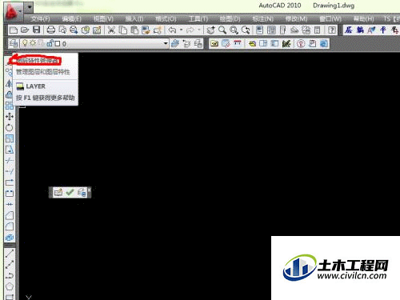Screen dimensions: 400x300
Task: Select the Zoom Realtime magnifier icon
Action: [222, 30]
